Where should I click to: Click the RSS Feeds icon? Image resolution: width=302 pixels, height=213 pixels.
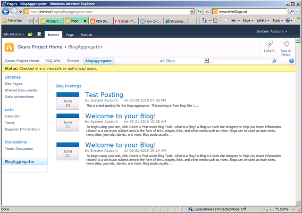pos(215,20)
